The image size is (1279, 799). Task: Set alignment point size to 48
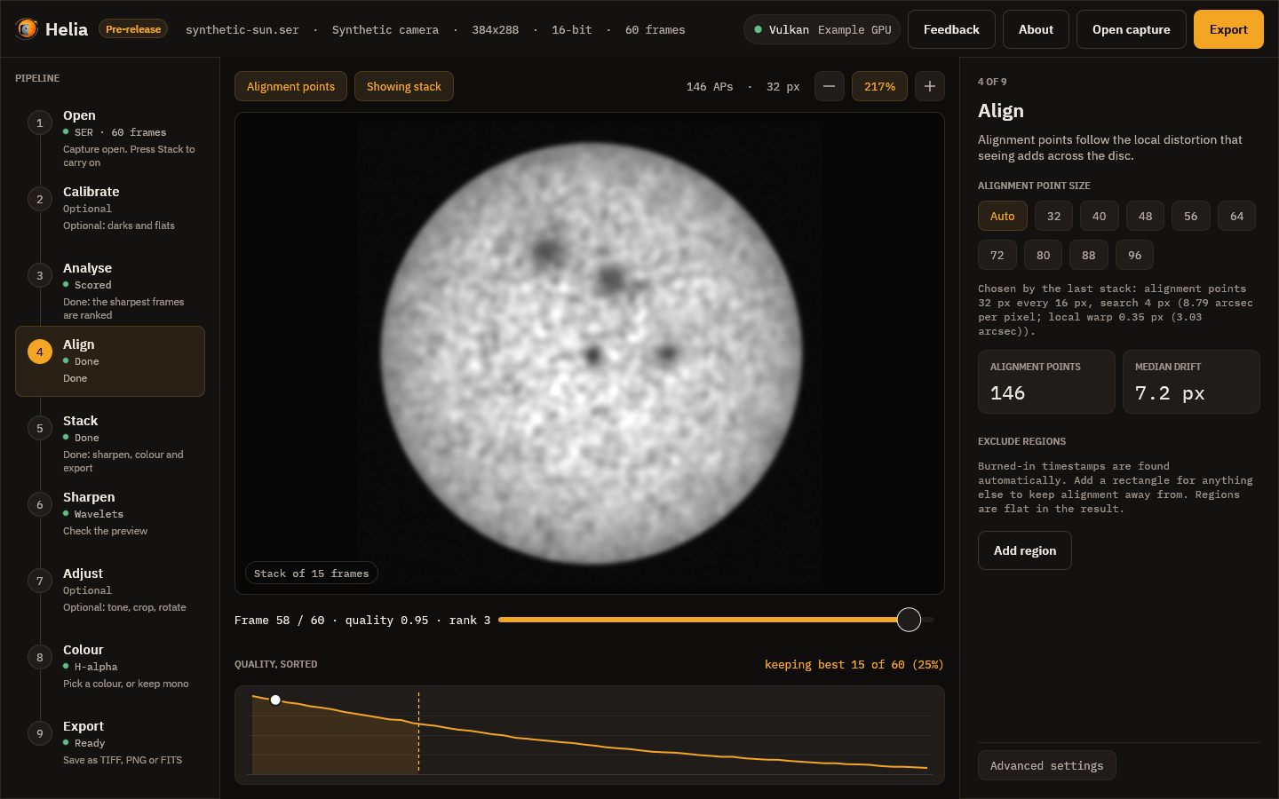click(x=1145, y=216)
